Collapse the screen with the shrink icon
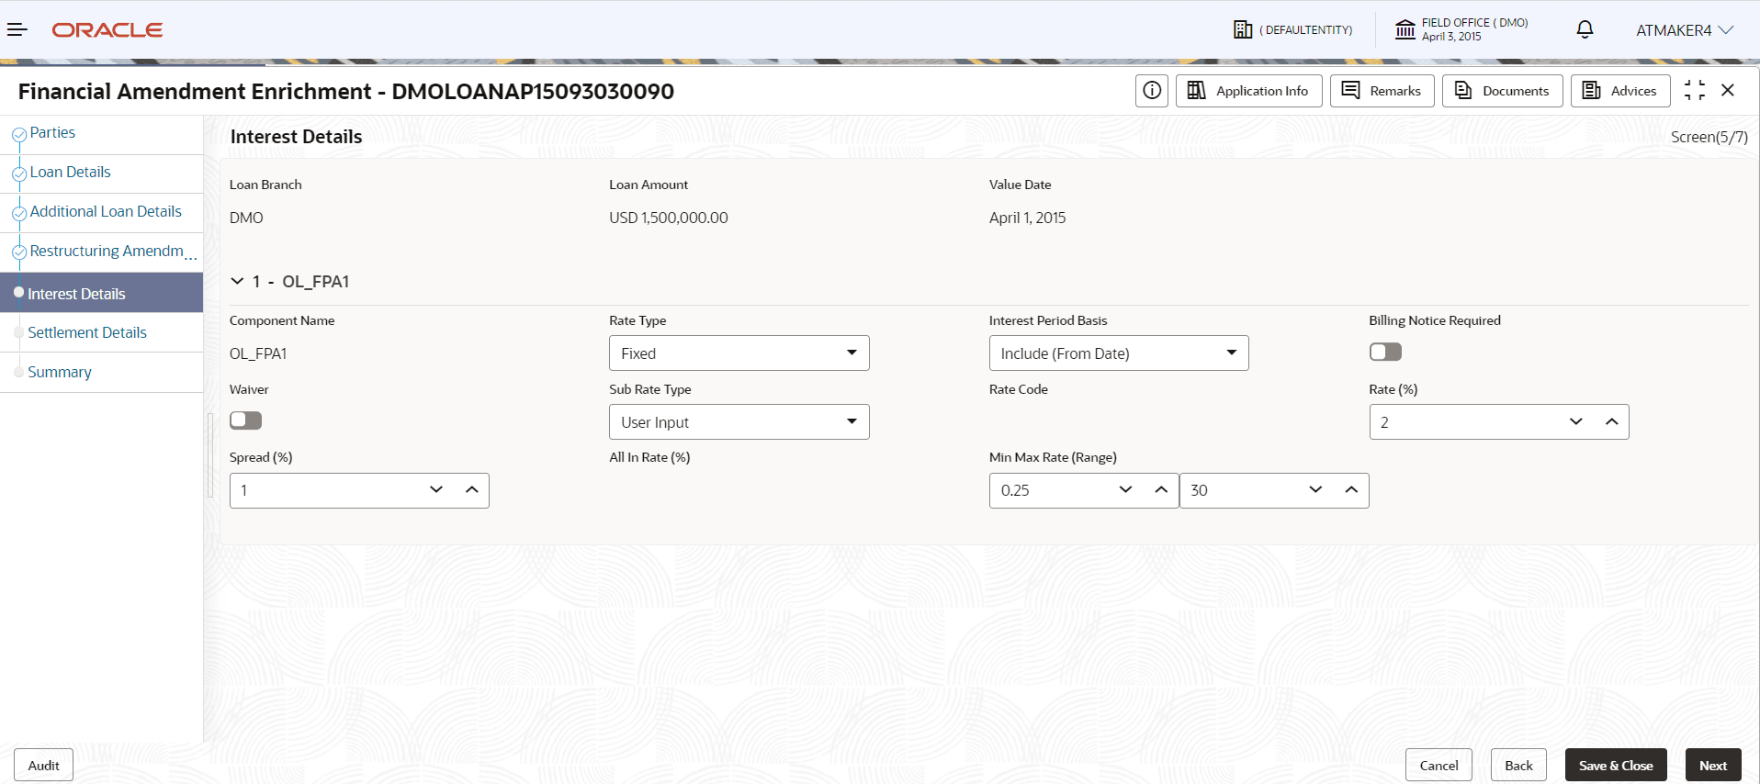Screen dimensions: 1760x784 pos(1695,90)
